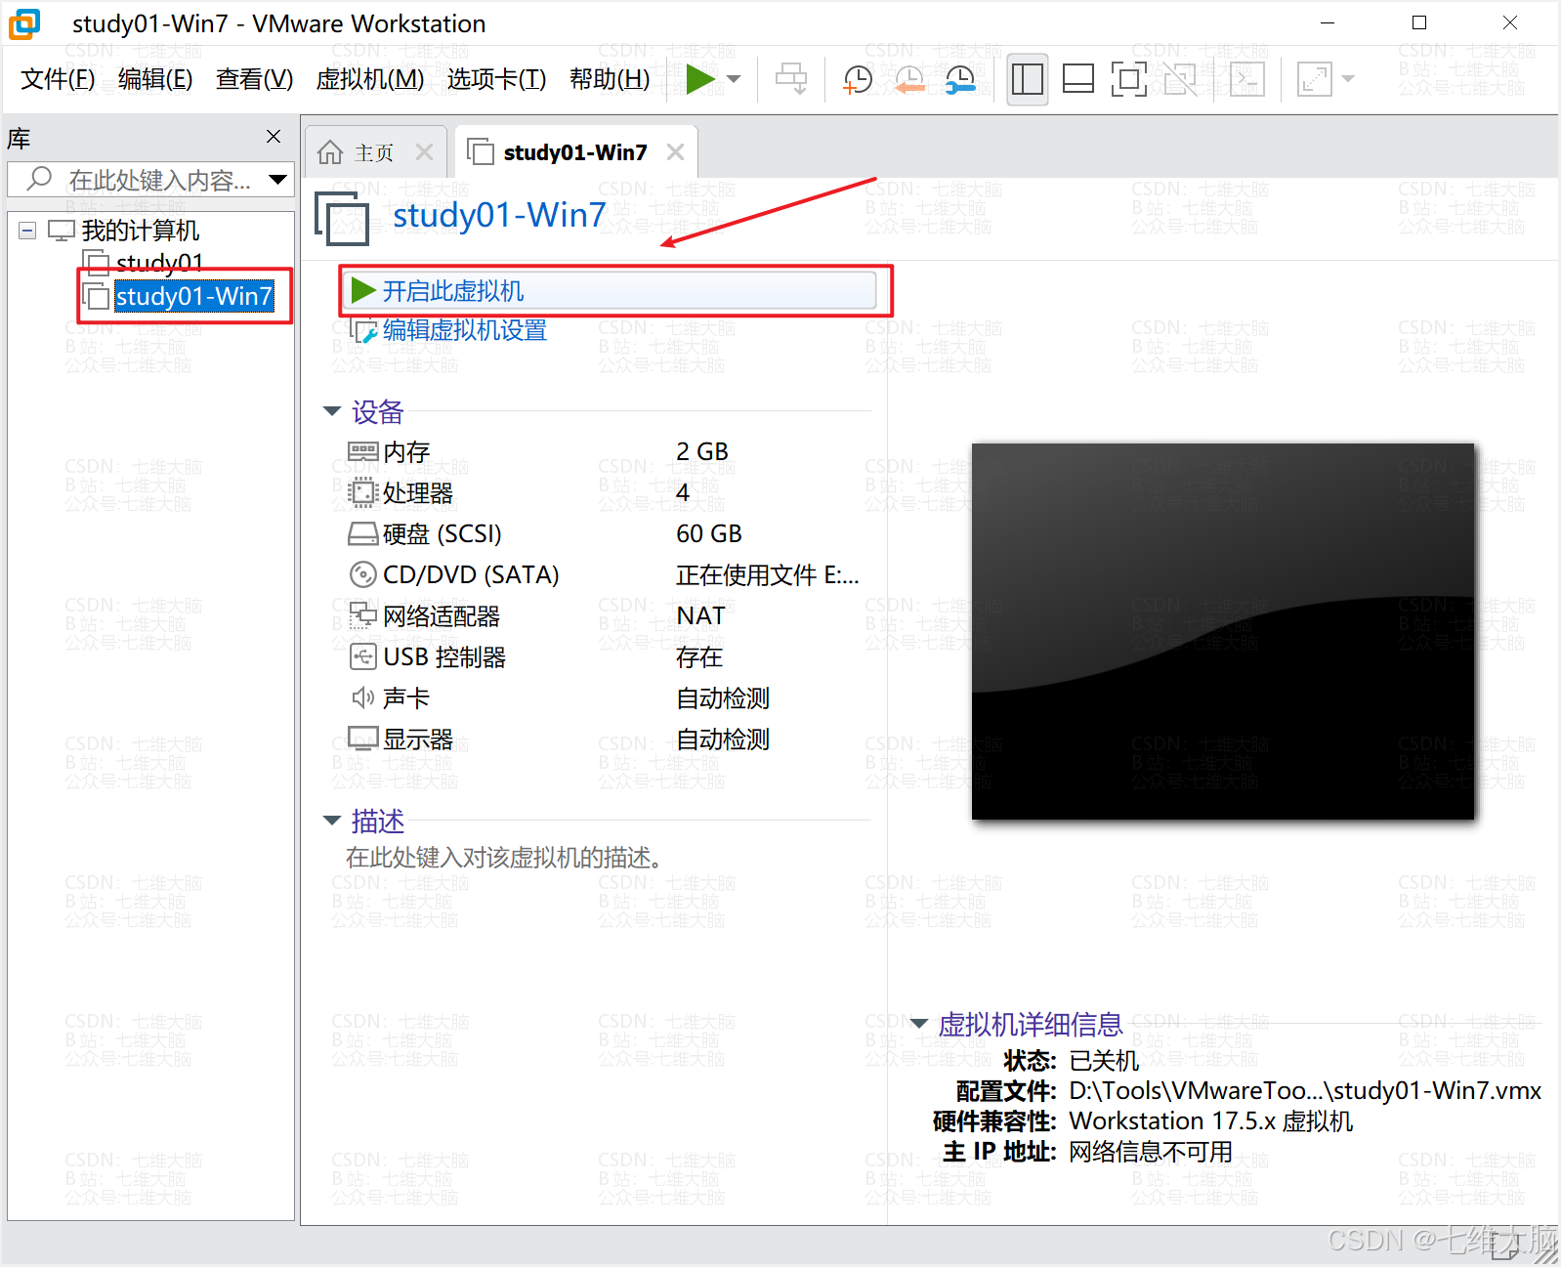Open the 虚拟机(M) menu
The height and width of the screenshot is (1267, 1561).
(370, 79)
